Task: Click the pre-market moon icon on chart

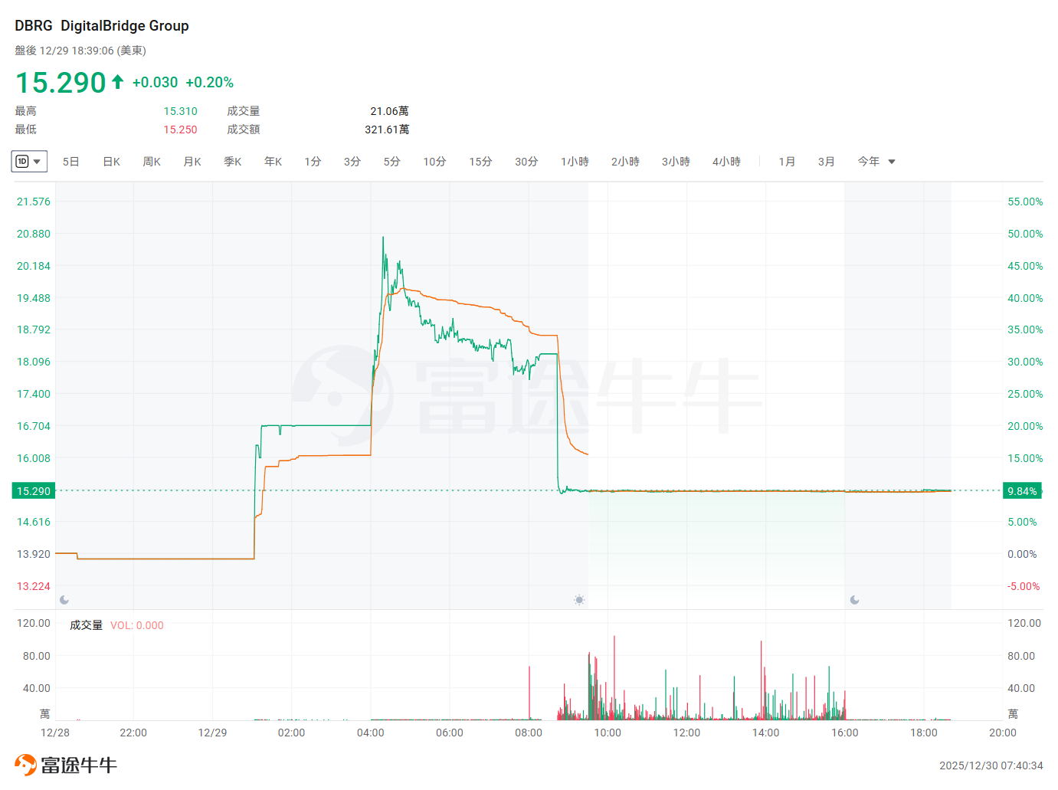Action: click(64, 600)
